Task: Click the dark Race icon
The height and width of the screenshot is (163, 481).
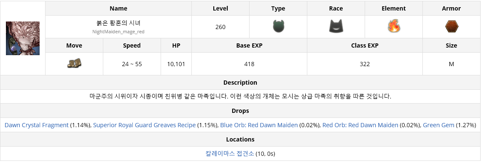Action: click(x=336, y=27)
